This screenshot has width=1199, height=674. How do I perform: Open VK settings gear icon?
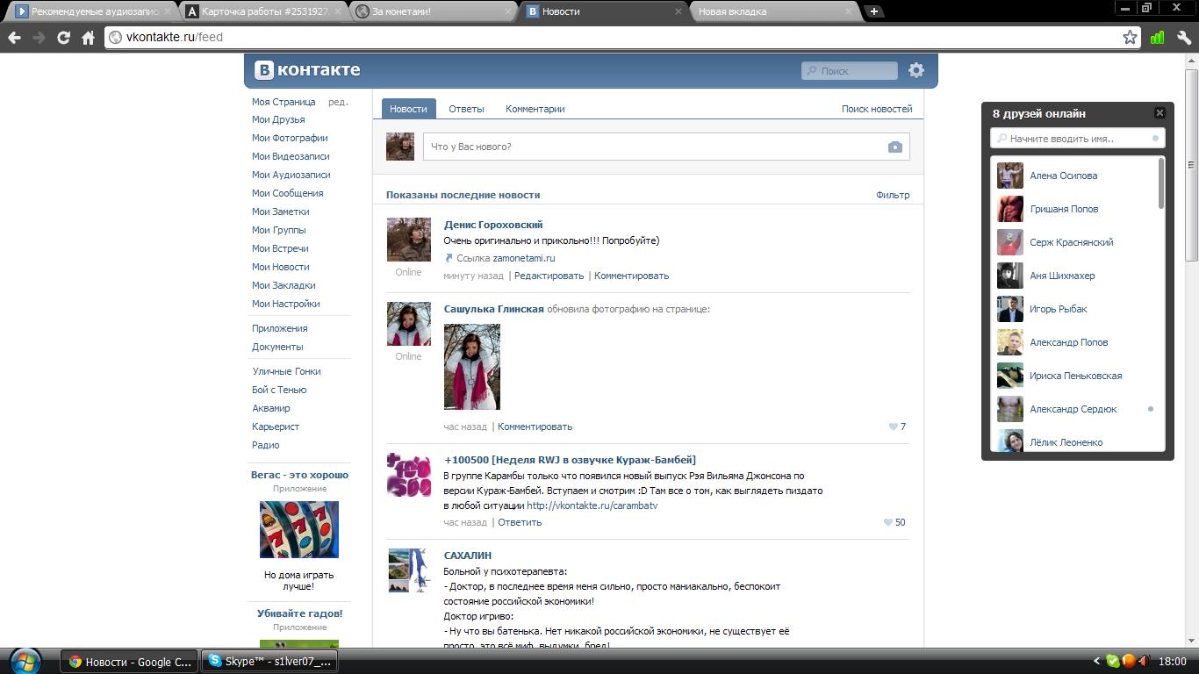click(x=916, y=70)
